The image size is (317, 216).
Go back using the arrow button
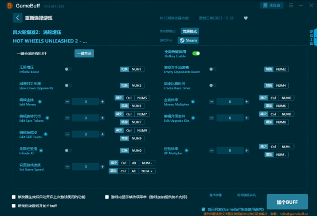pyautogui.click(x=18, y=18)
